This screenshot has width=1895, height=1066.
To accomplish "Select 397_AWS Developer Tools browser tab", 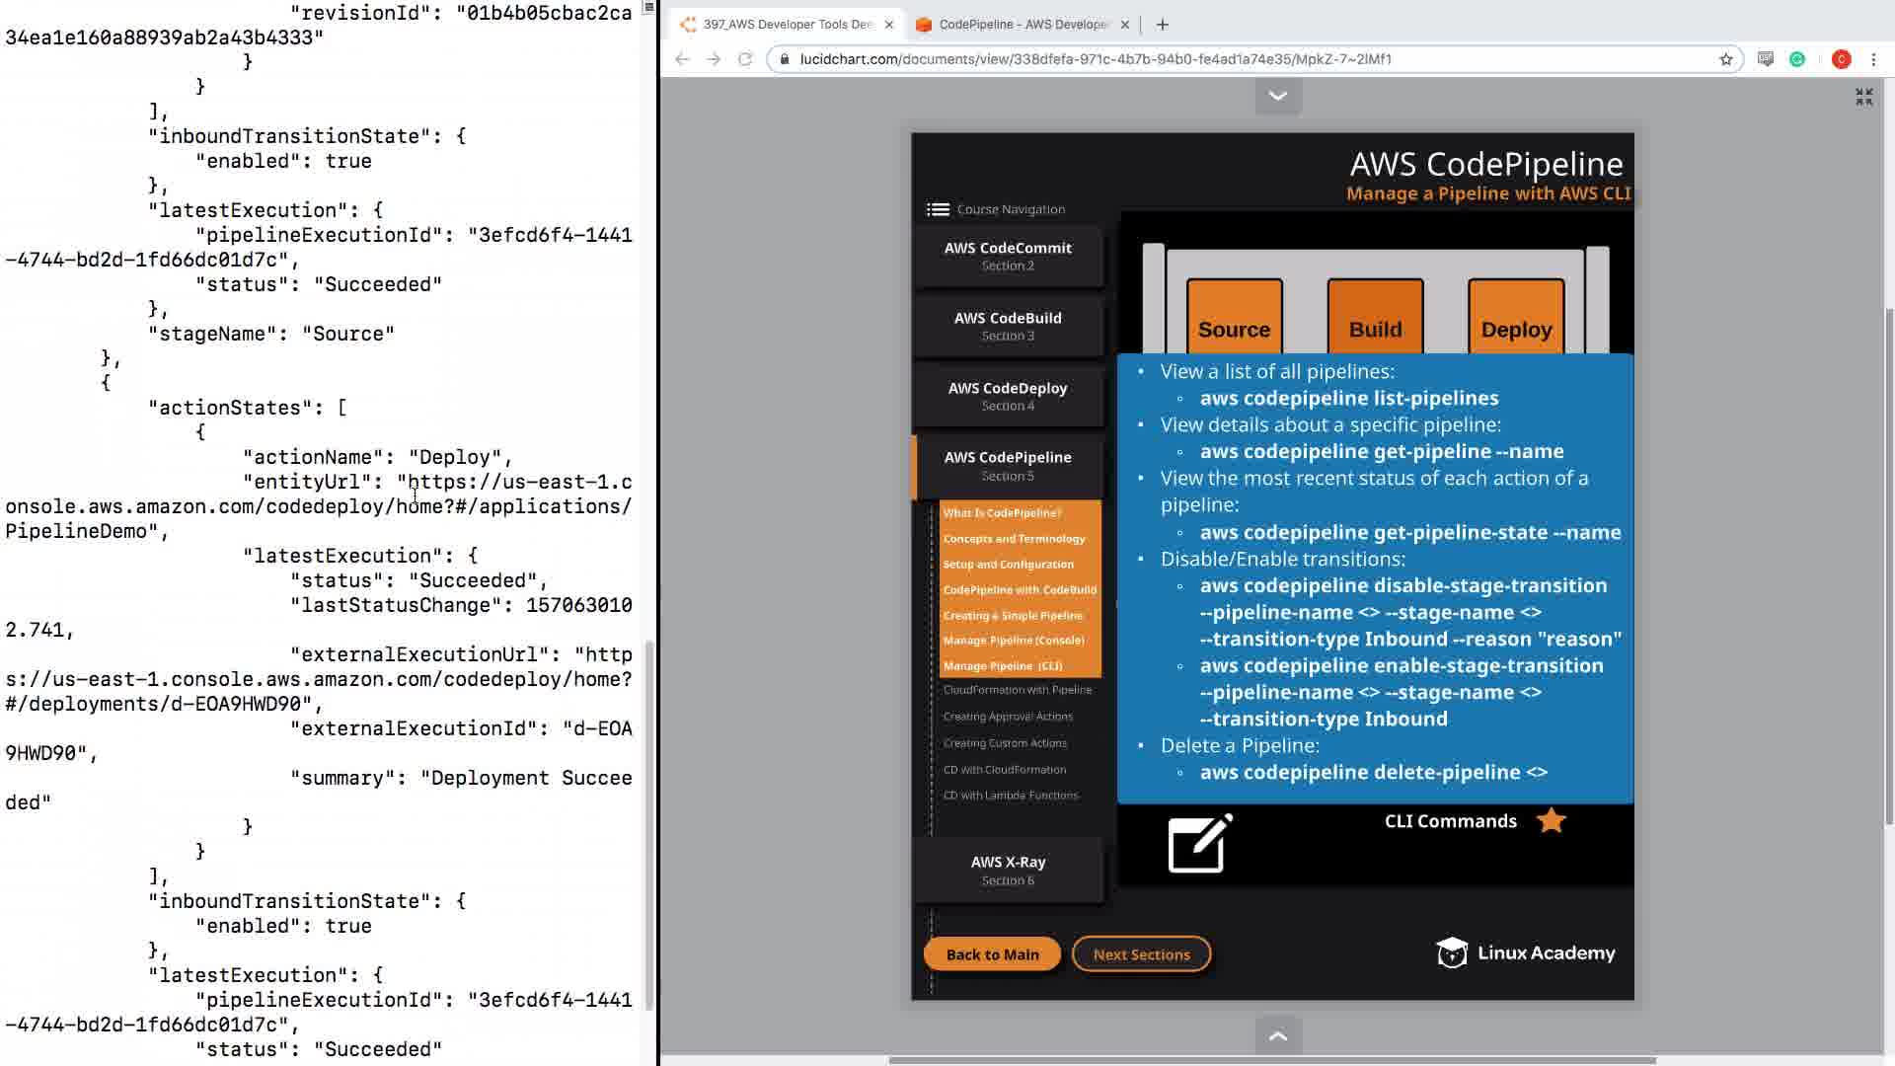I will pos(787,25).
